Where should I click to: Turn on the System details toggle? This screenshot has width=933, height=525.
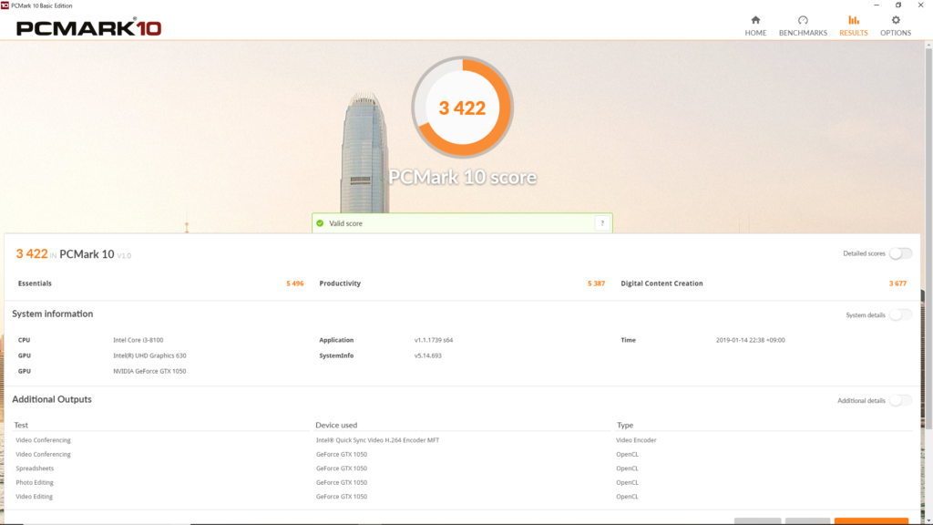tap(900, 314)
